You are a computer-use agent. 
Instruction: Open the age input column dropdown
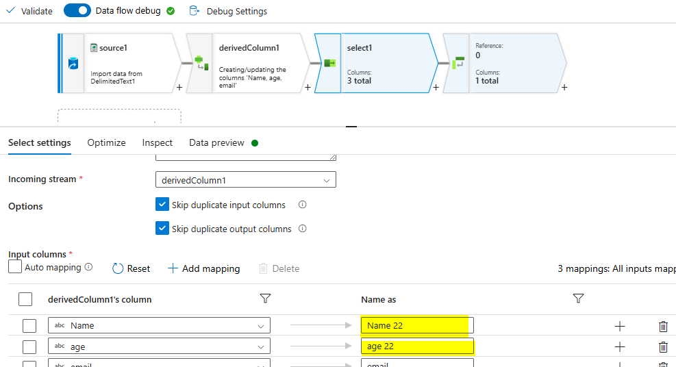coord(159,346)
